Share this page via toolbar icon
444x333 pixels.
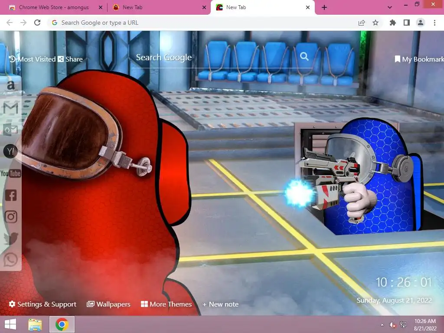click(362, 23)
